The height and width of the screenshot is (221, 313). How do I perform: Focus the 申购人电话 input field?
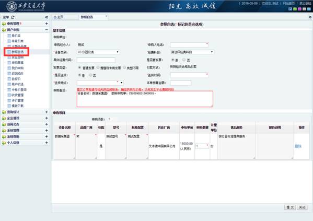point(189,44)
